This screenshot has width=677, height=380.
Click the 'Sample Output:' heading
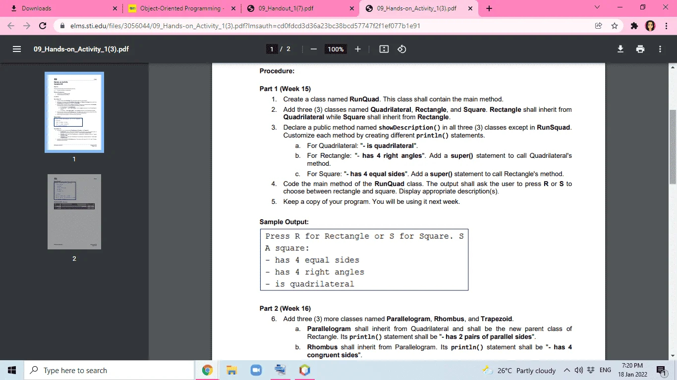point(284,222)
